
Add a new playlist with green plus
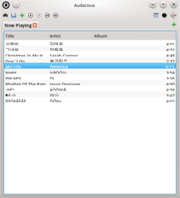coord(174,25)
